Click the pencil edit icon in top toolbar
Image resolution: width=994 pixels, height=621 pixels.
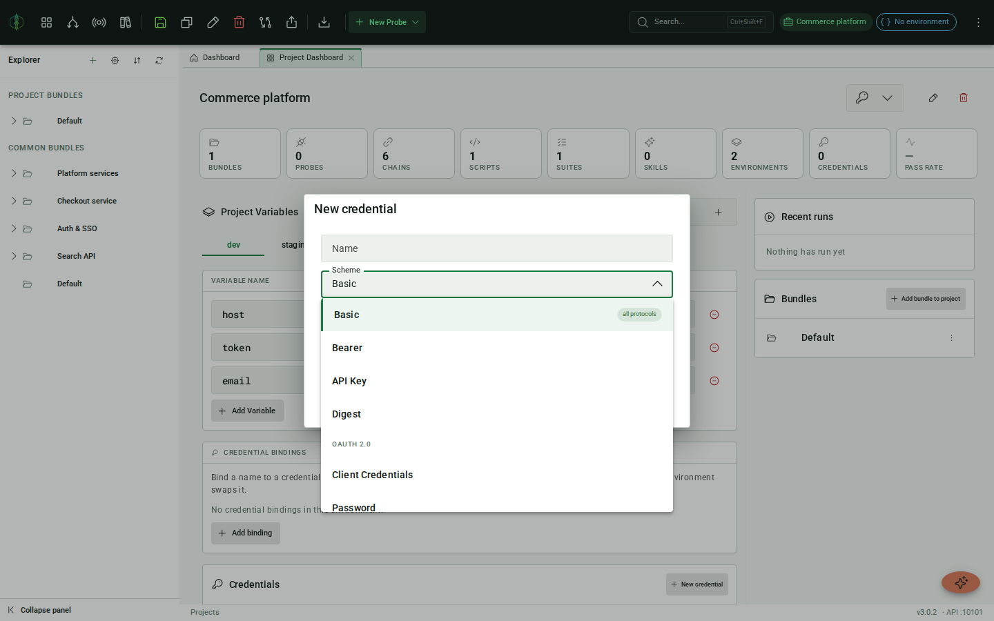(213, 22)
